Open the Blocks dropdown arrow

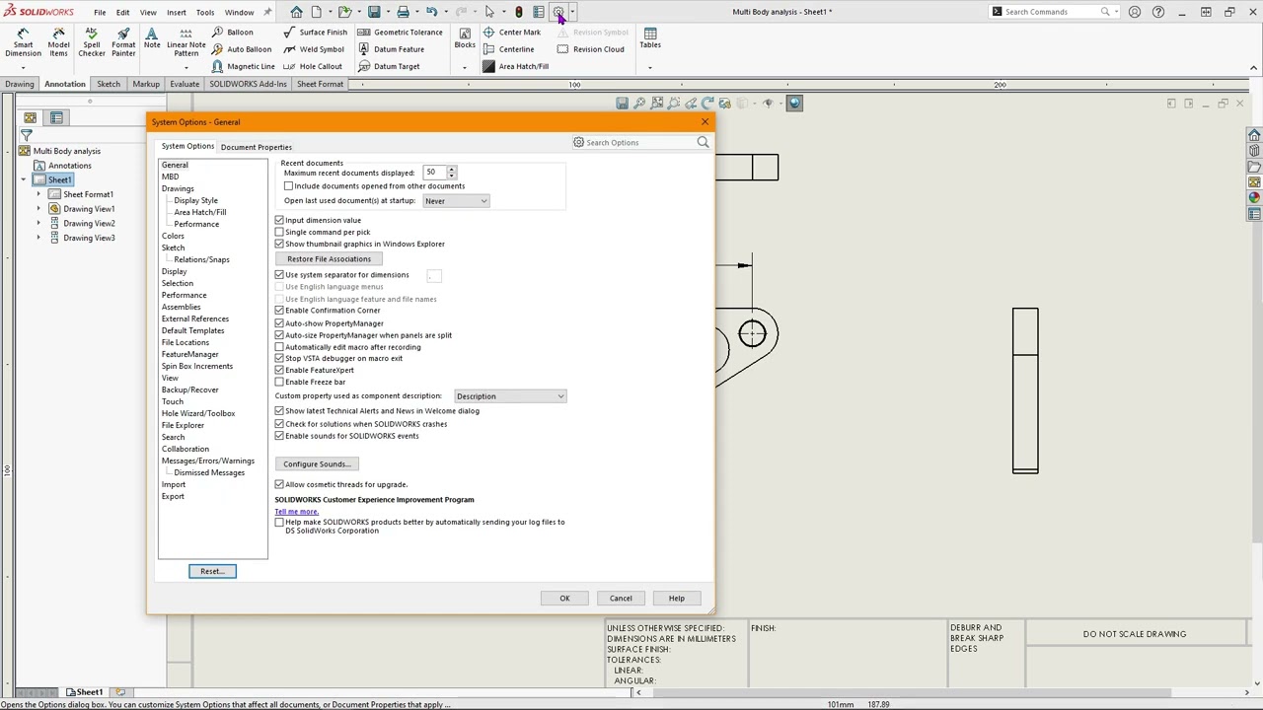click(x=465, y=67)
